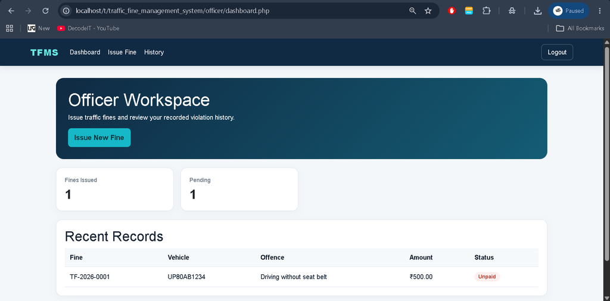Open the Chrome three-dot menu

(x=599, y=11)
